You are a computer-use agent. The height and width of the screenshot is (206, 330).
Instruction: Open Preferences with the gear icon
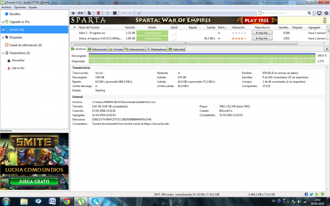[x=326, y=13]
